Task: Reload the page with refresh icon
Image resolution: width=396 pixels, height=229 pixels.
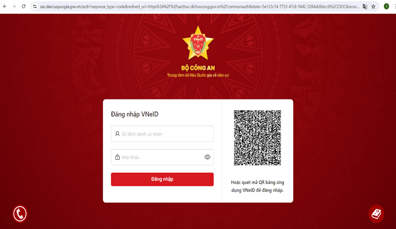Action: (23, 7)
